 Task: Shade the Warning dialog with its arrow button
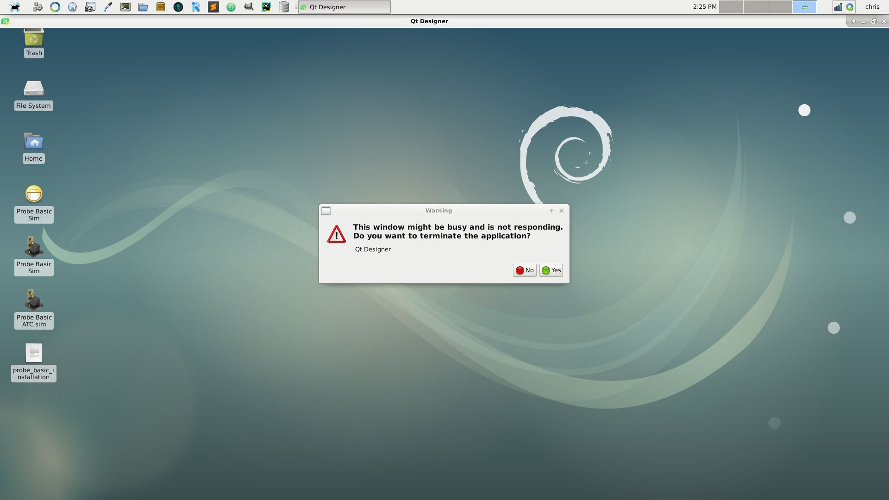point(551,211)
